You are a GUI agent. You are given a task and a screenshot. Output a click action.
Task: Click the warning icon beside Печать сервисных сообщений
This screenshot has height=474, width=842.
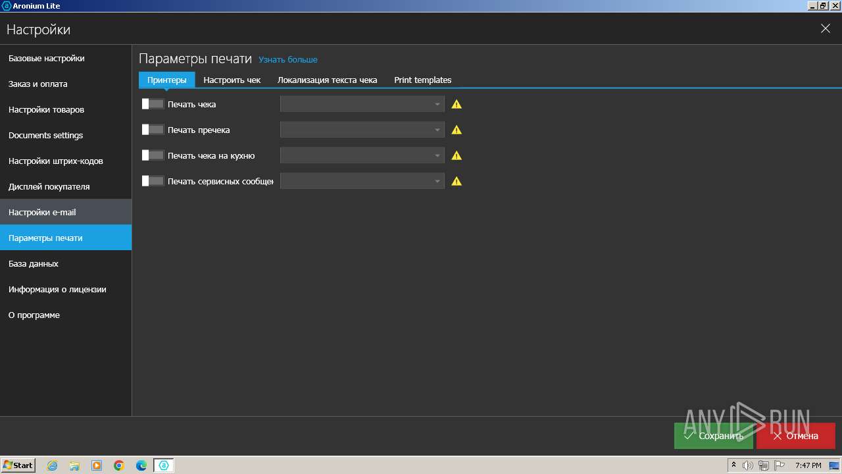(x=457, y=181)
